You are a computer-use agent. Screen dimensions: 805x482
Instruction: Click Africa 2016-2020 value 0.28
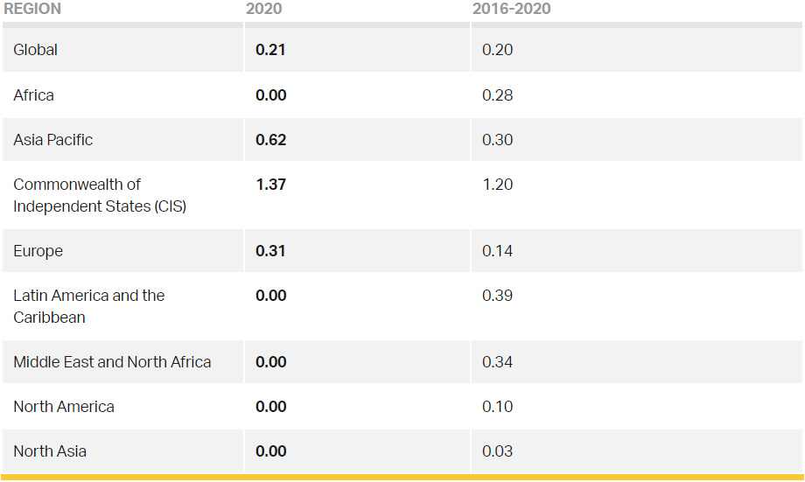498,95
